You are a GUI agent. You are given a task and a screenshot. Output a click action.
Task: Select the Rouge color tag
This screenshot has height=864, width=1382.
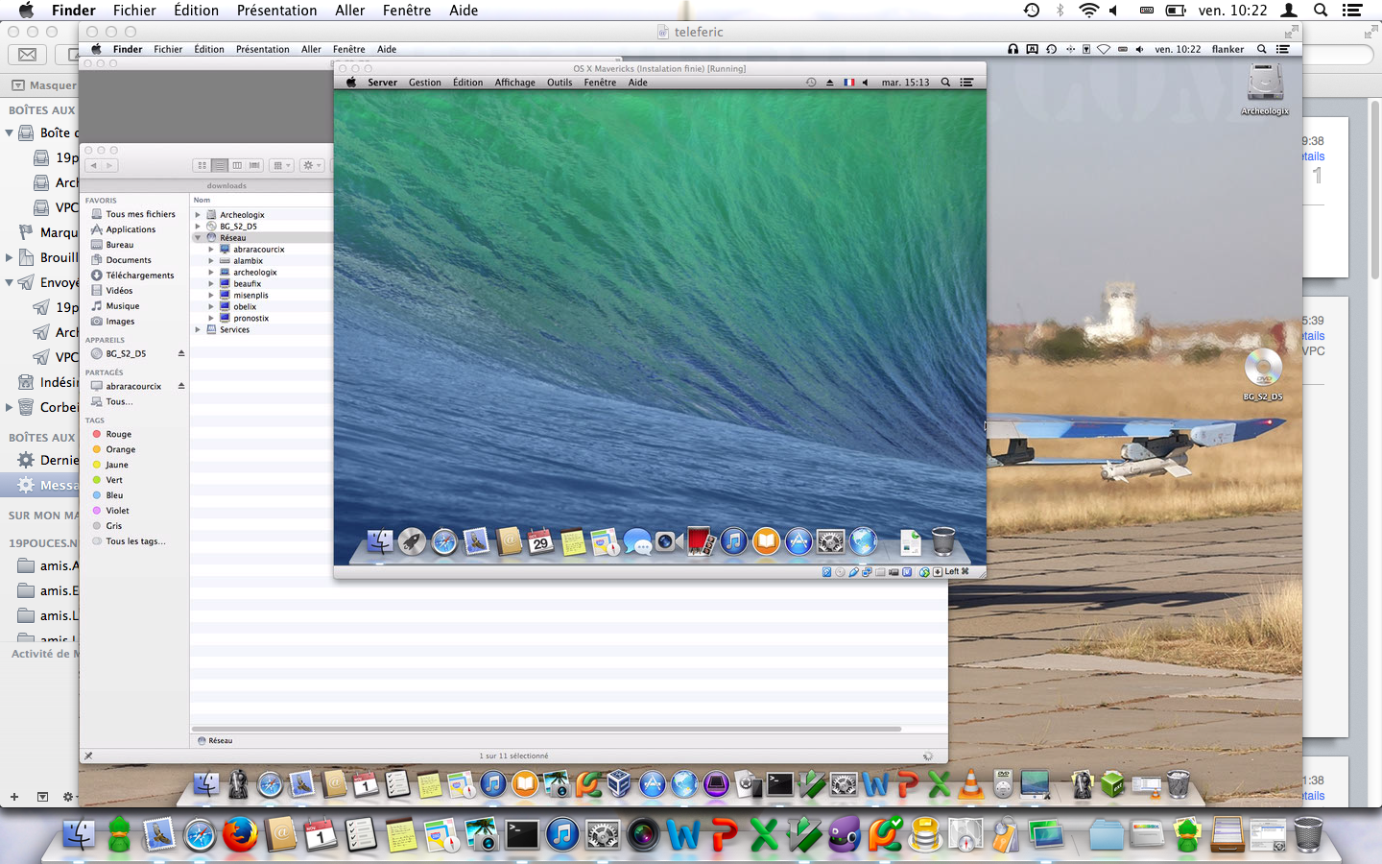pyautogui.click(x=118, y=435)
